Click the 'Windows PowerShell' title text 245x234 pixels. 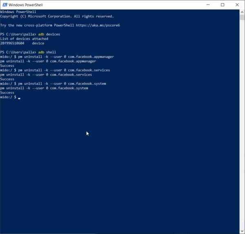[x=26, y=5]
